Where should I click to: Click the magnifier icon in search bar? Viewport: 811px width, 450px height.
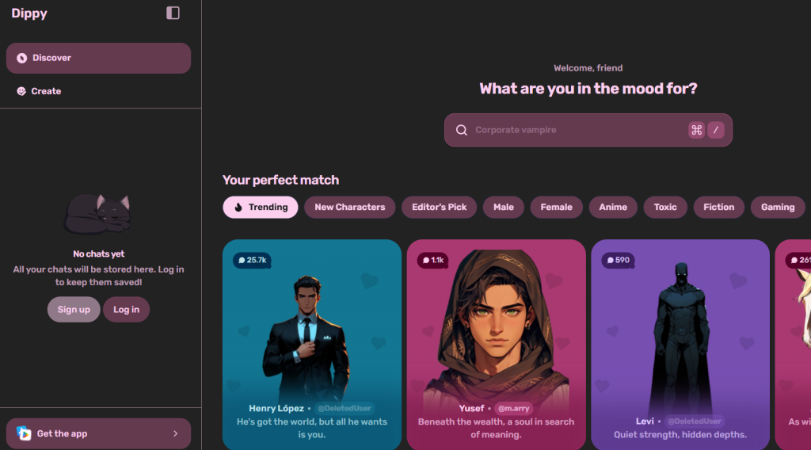(x=462, y=130)
